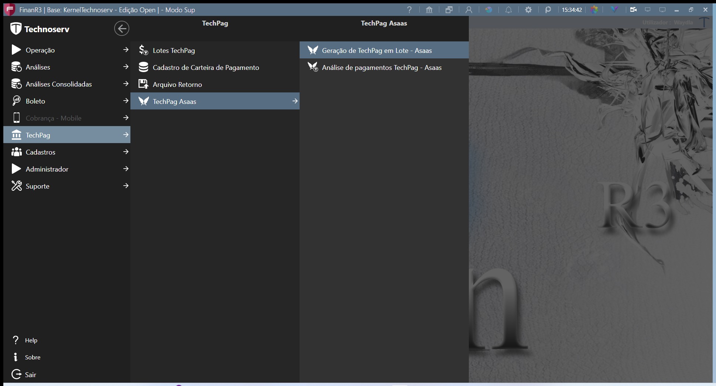Viewport: 716px width, 386px height.
Task: Click the small monitor icon in title bar
Action: click(x=648, y=10)
